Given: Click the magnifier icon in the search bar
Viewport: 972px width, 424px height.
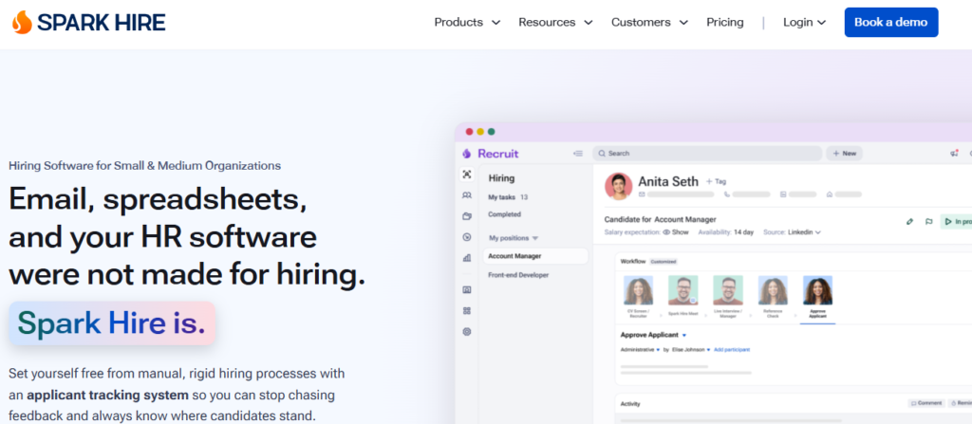Looking at the screenshot, I should tap(602, 153).
